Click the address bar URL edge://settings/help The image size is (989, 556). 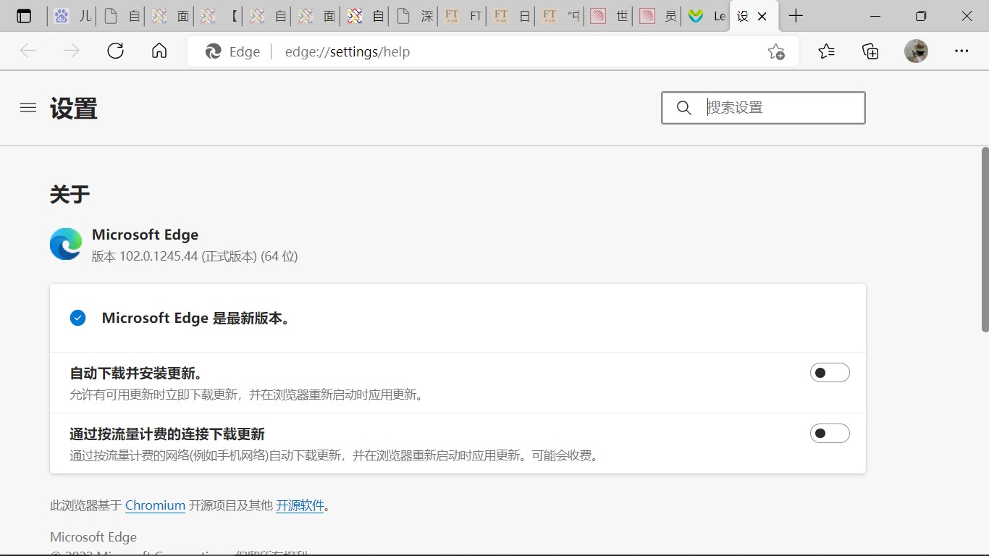point(348,52)
